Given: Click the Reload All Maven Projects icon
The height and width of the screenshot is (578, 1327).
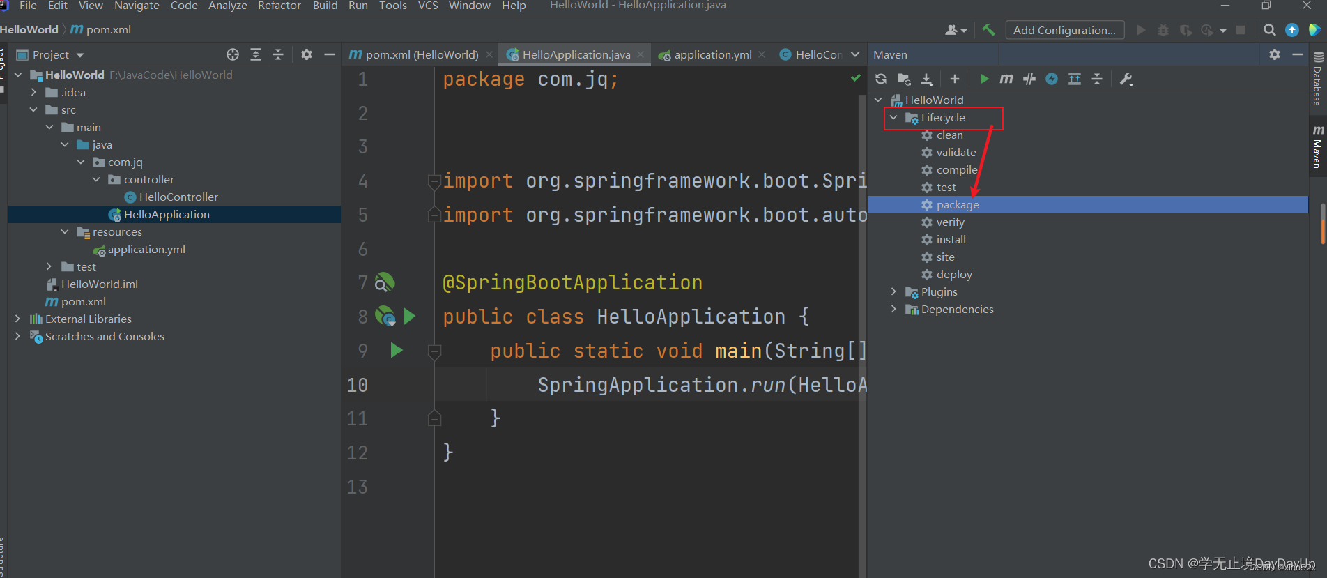Looking at the screenshot, I should pos(881,79).
